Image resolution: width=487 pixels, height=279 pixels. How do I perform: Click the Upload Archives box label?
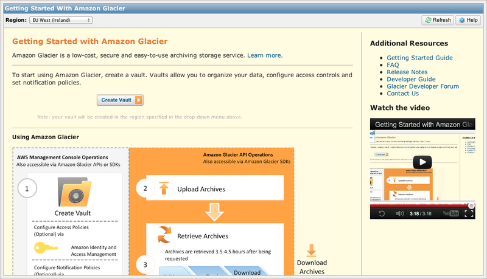[201, 189]
